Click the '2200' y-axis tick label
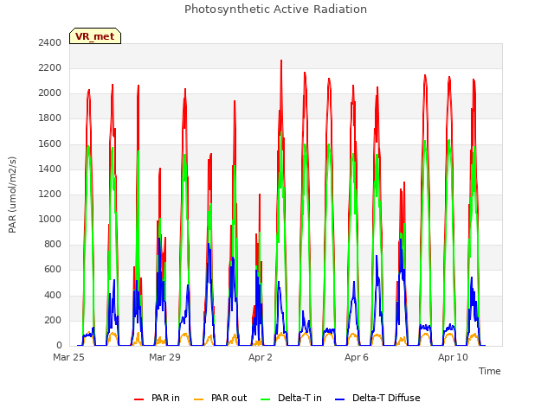The image size is (554, 415). 50,67
